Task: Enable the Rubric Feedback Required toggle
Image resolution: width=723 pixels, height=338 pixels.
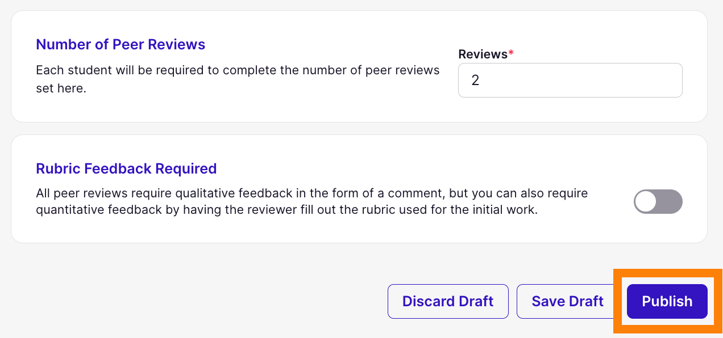Action: tap(658, 201)
